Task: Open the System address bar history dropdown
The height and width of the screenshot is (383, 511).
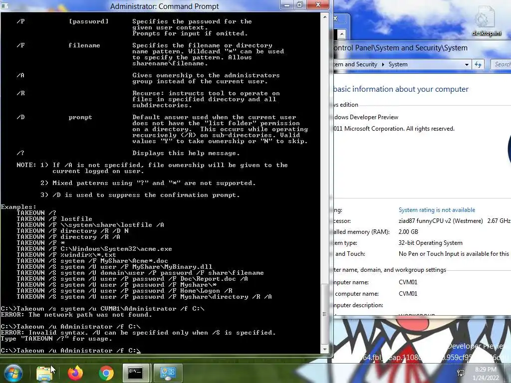Action: click(x=467, y=64)
